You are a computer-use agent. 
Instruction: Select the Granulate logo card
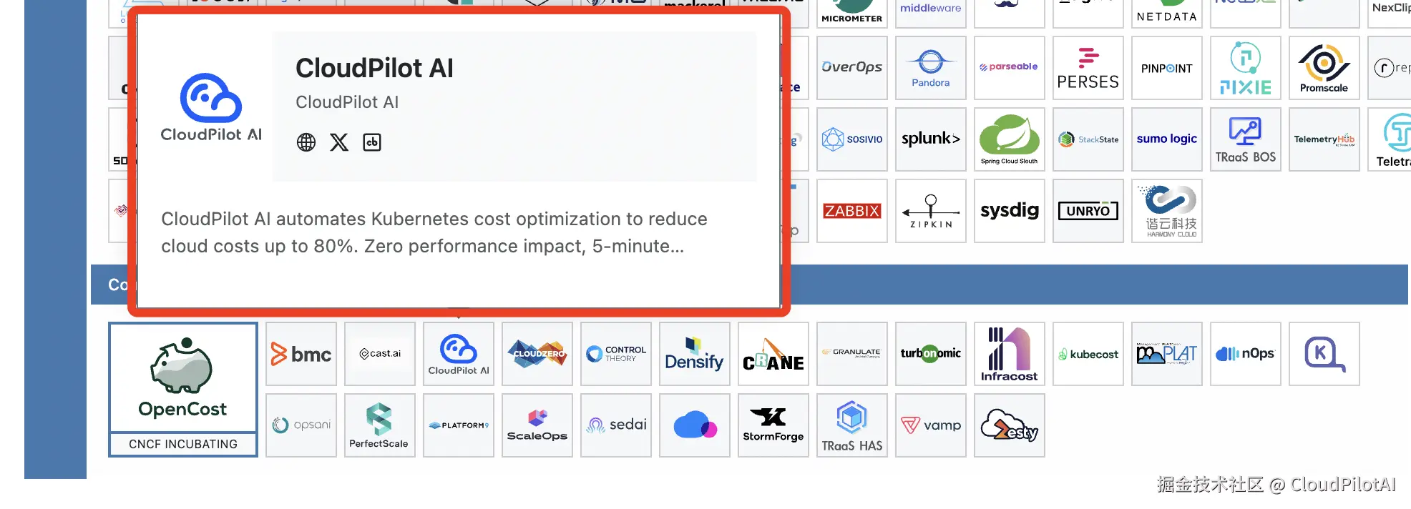pos(852,354)
